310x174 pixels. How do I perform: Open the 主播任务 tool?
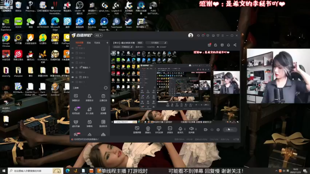click(x=103, y=98)
